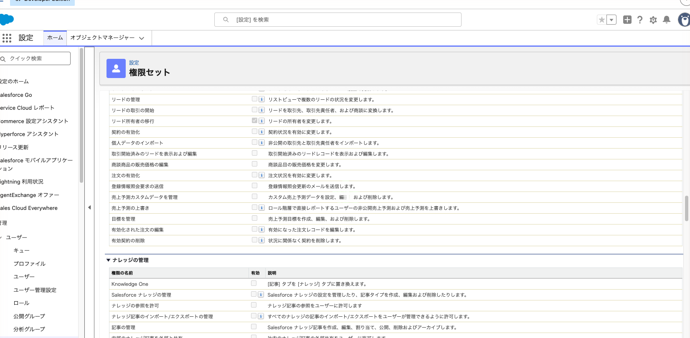Enable Knowledge One checkbox
This screenshot has height=338, width=690.
tap(254, 283)
